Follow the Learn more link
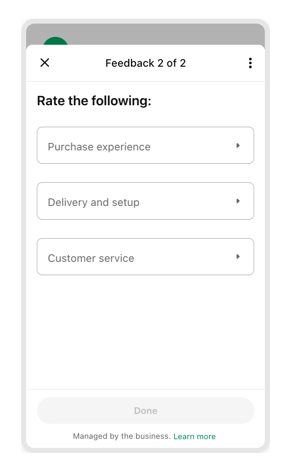This screenshot has width=291, height=474. pyautogui.click(x=194, y=436)
